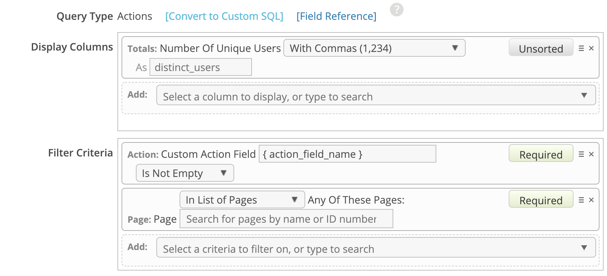Click the Search for pages input field
This screenshot has height=276, width=607.
286,219
